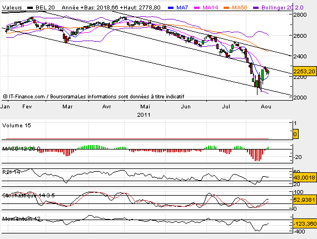Click the RSI value tag 43,0018
Image resolution: width=317 pixels, height=239 pixels.
tap(304, 178)
